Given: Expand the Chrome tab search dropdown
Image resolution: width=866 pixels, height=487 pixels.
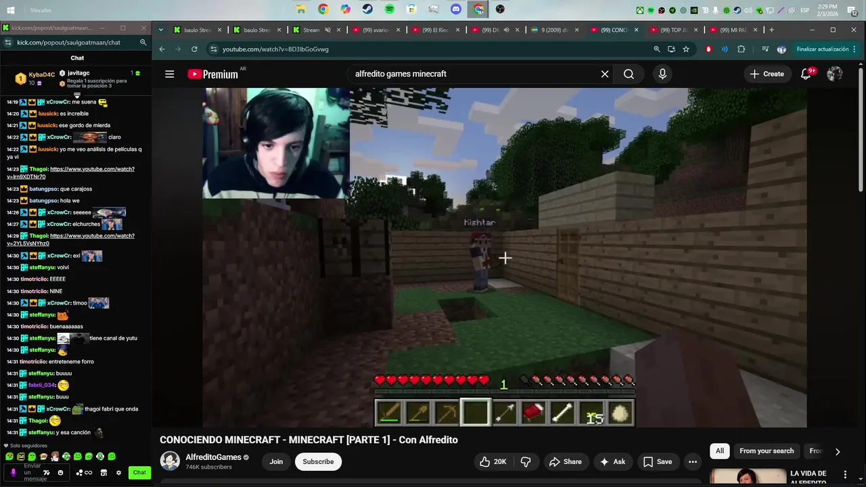Looking at the screenshot, I should [x=161, y=30].
